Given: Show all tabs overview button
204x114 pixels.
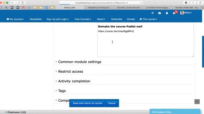Looking at the screenshot, I should tap(200, 3).
